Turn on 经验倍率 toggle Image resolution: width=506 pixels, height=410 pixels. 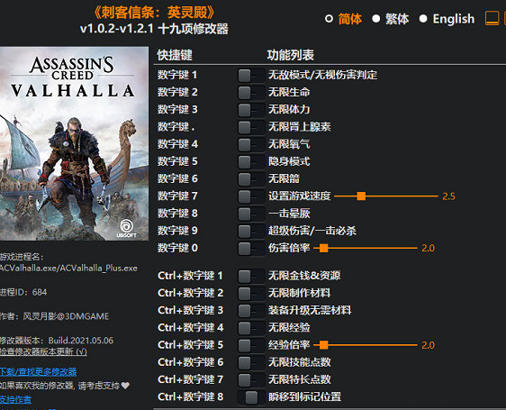pyautogui.click(x=251, y=345)
